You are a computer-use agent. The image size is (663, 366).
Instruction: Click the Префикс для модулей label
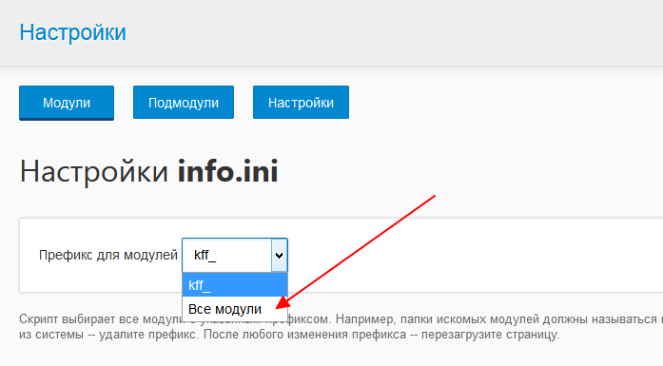click(x=108, y=256)
